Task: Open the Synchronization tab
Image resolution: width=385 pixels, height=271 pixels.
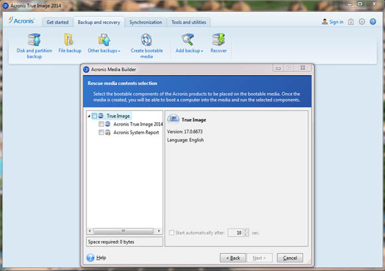Action: point(145,22)
